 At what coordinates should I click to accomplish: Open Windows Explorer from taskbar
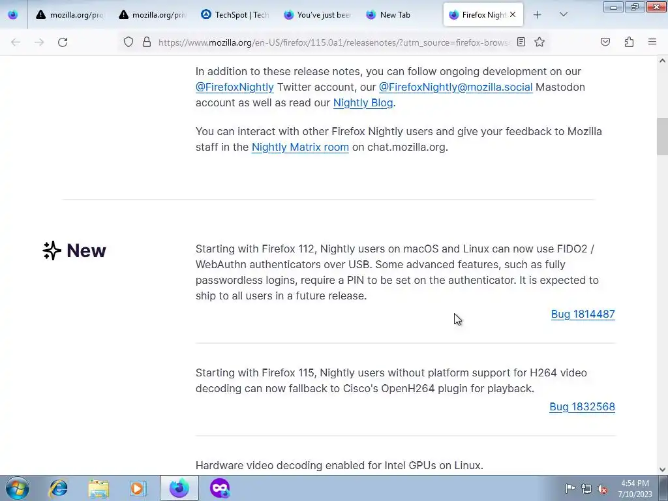[x=99, y=488]
